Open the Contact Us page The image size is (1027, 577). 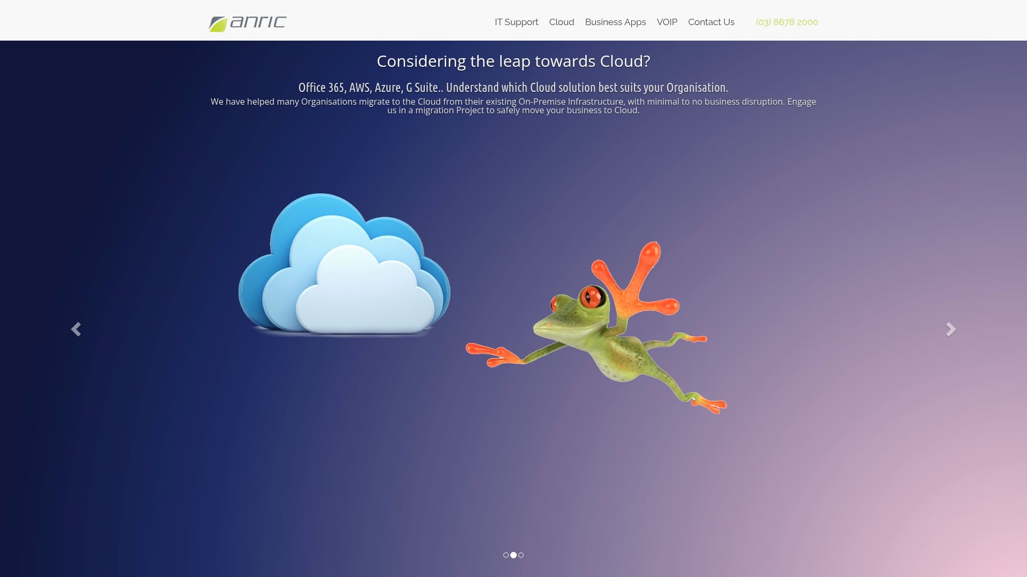coord(711,22)
